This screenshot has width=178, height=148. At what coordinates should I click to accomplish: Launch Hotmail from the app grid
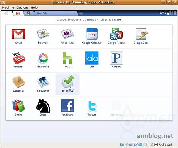coord(43,34)
